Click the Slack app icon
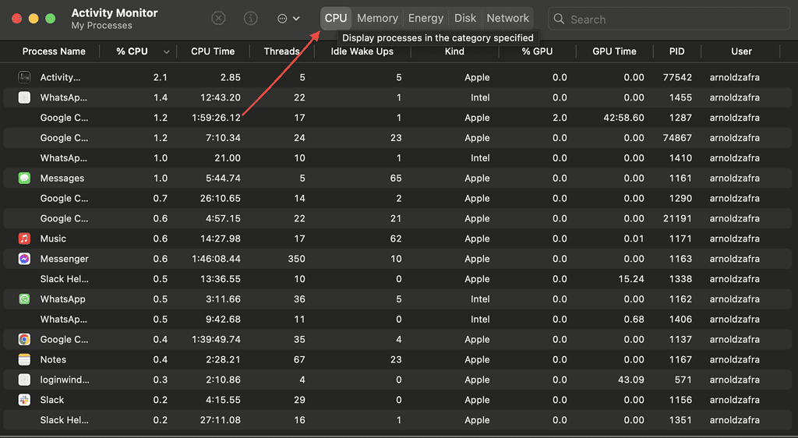 coord(24,400)
